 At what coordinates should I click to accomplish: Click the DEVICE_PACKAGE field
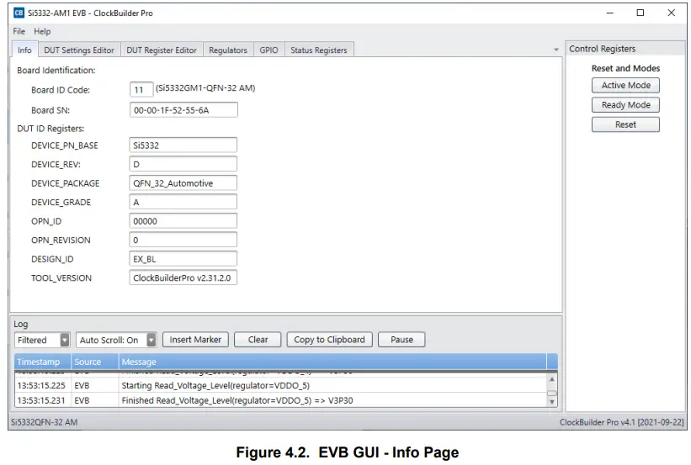183,183
